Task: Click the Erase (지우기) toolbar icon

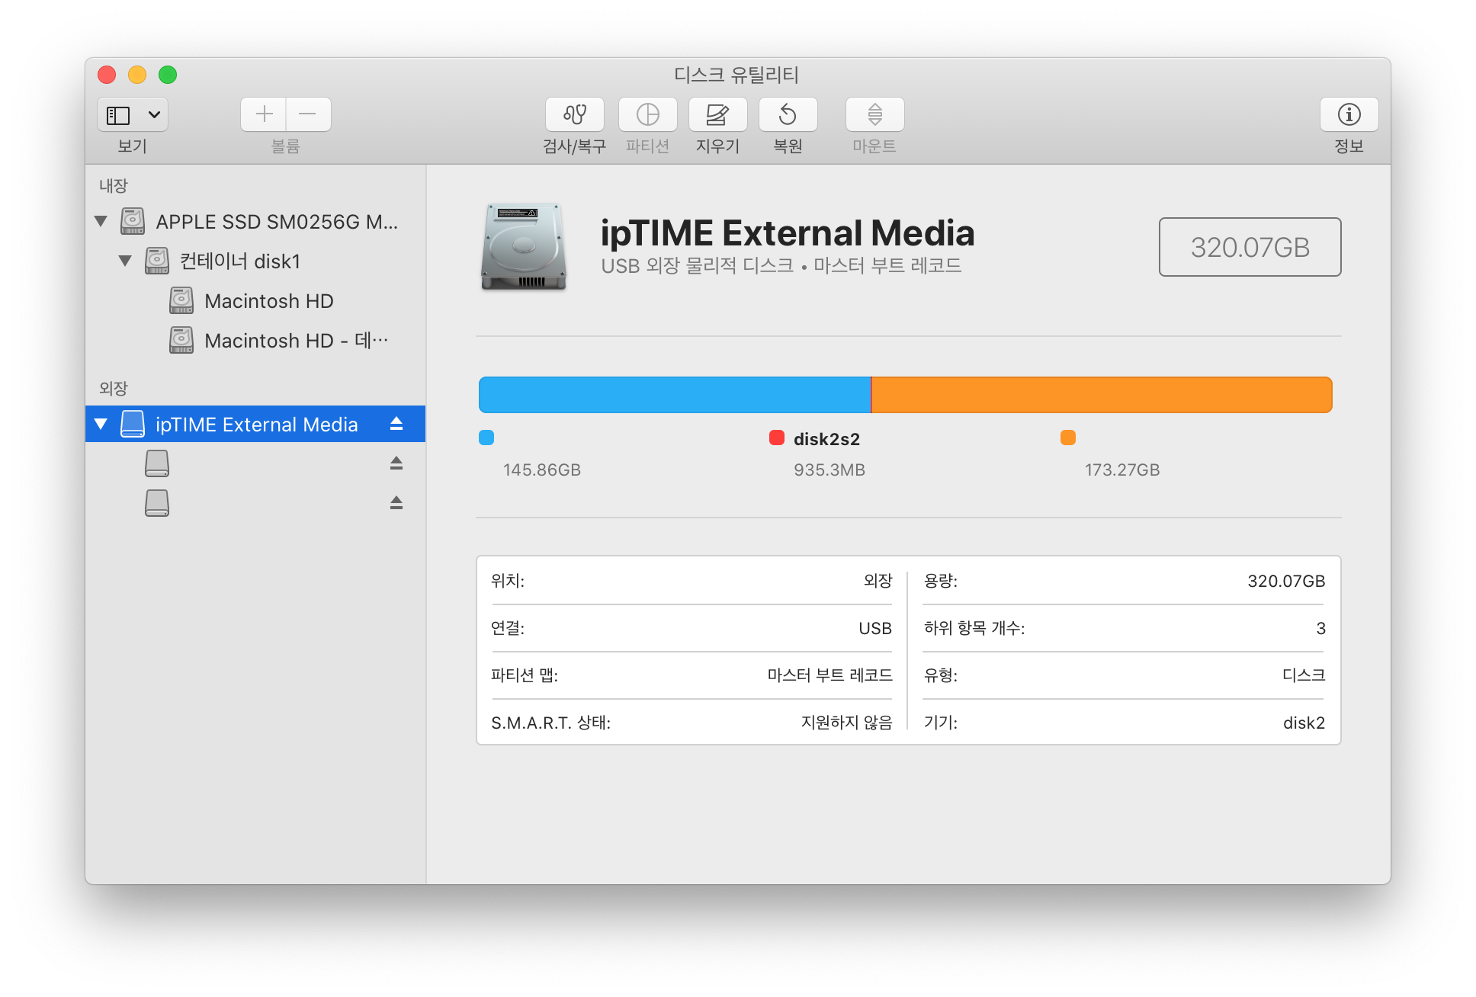Action: tap(717, 114)
